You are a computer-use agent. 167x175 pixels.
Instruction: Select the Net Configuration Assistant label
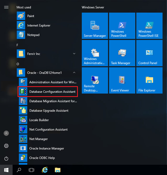point(49,130)
